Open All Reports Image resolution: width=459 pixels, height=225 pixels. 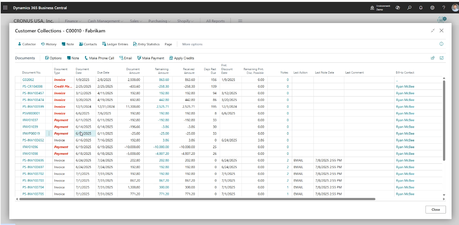(x=216, y=21)
